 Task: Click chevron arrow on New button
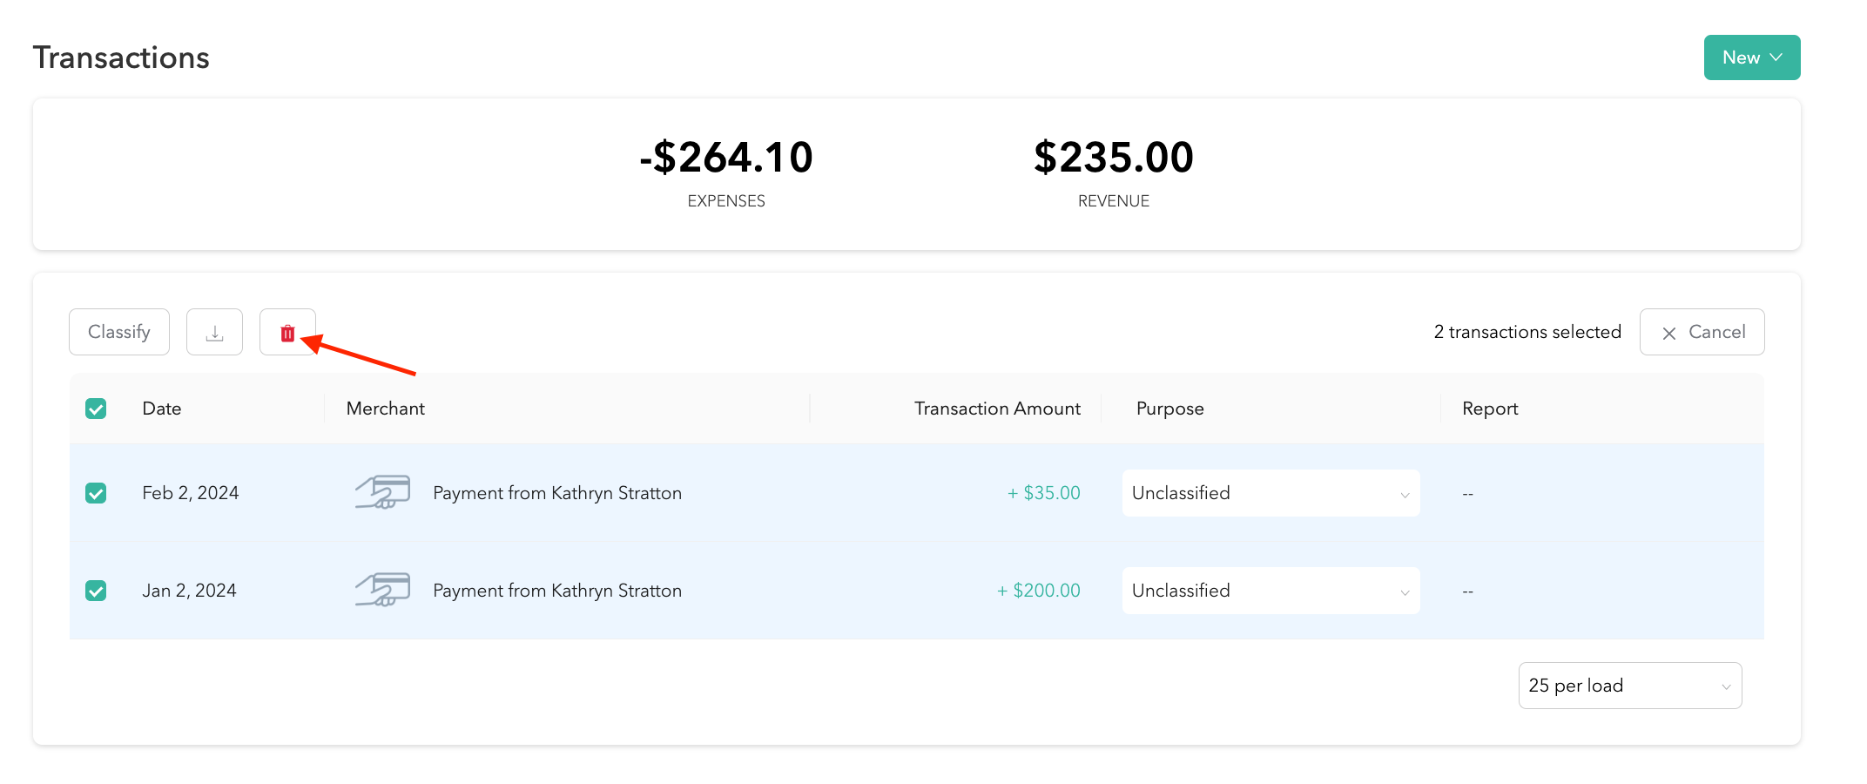[x=1776, y=57]
